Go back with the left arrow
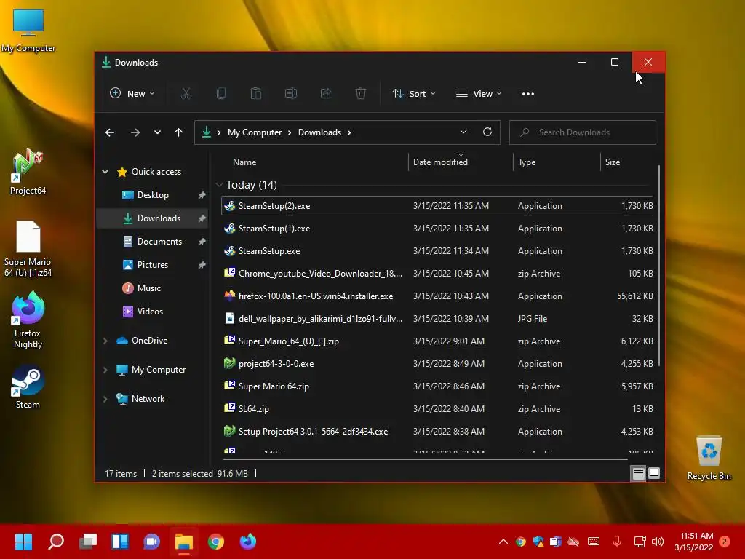Image resolution: width=745 pixels, height=559 pixels. point(110,132)
